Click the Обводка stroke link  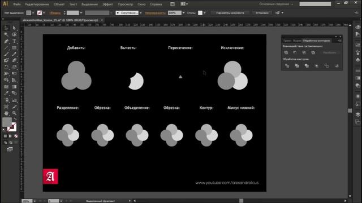[55, 13]
